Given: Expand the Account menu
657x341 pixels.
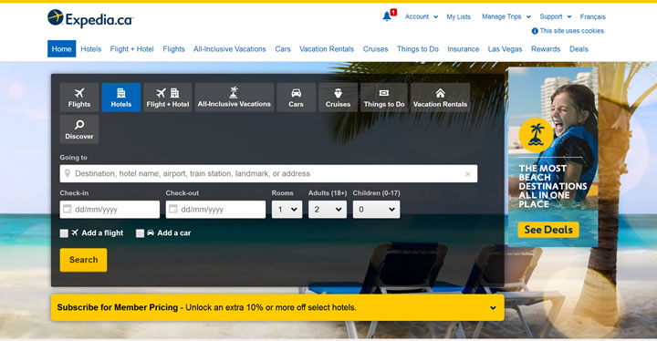Looking at the screenshot, I should (421, 16).
